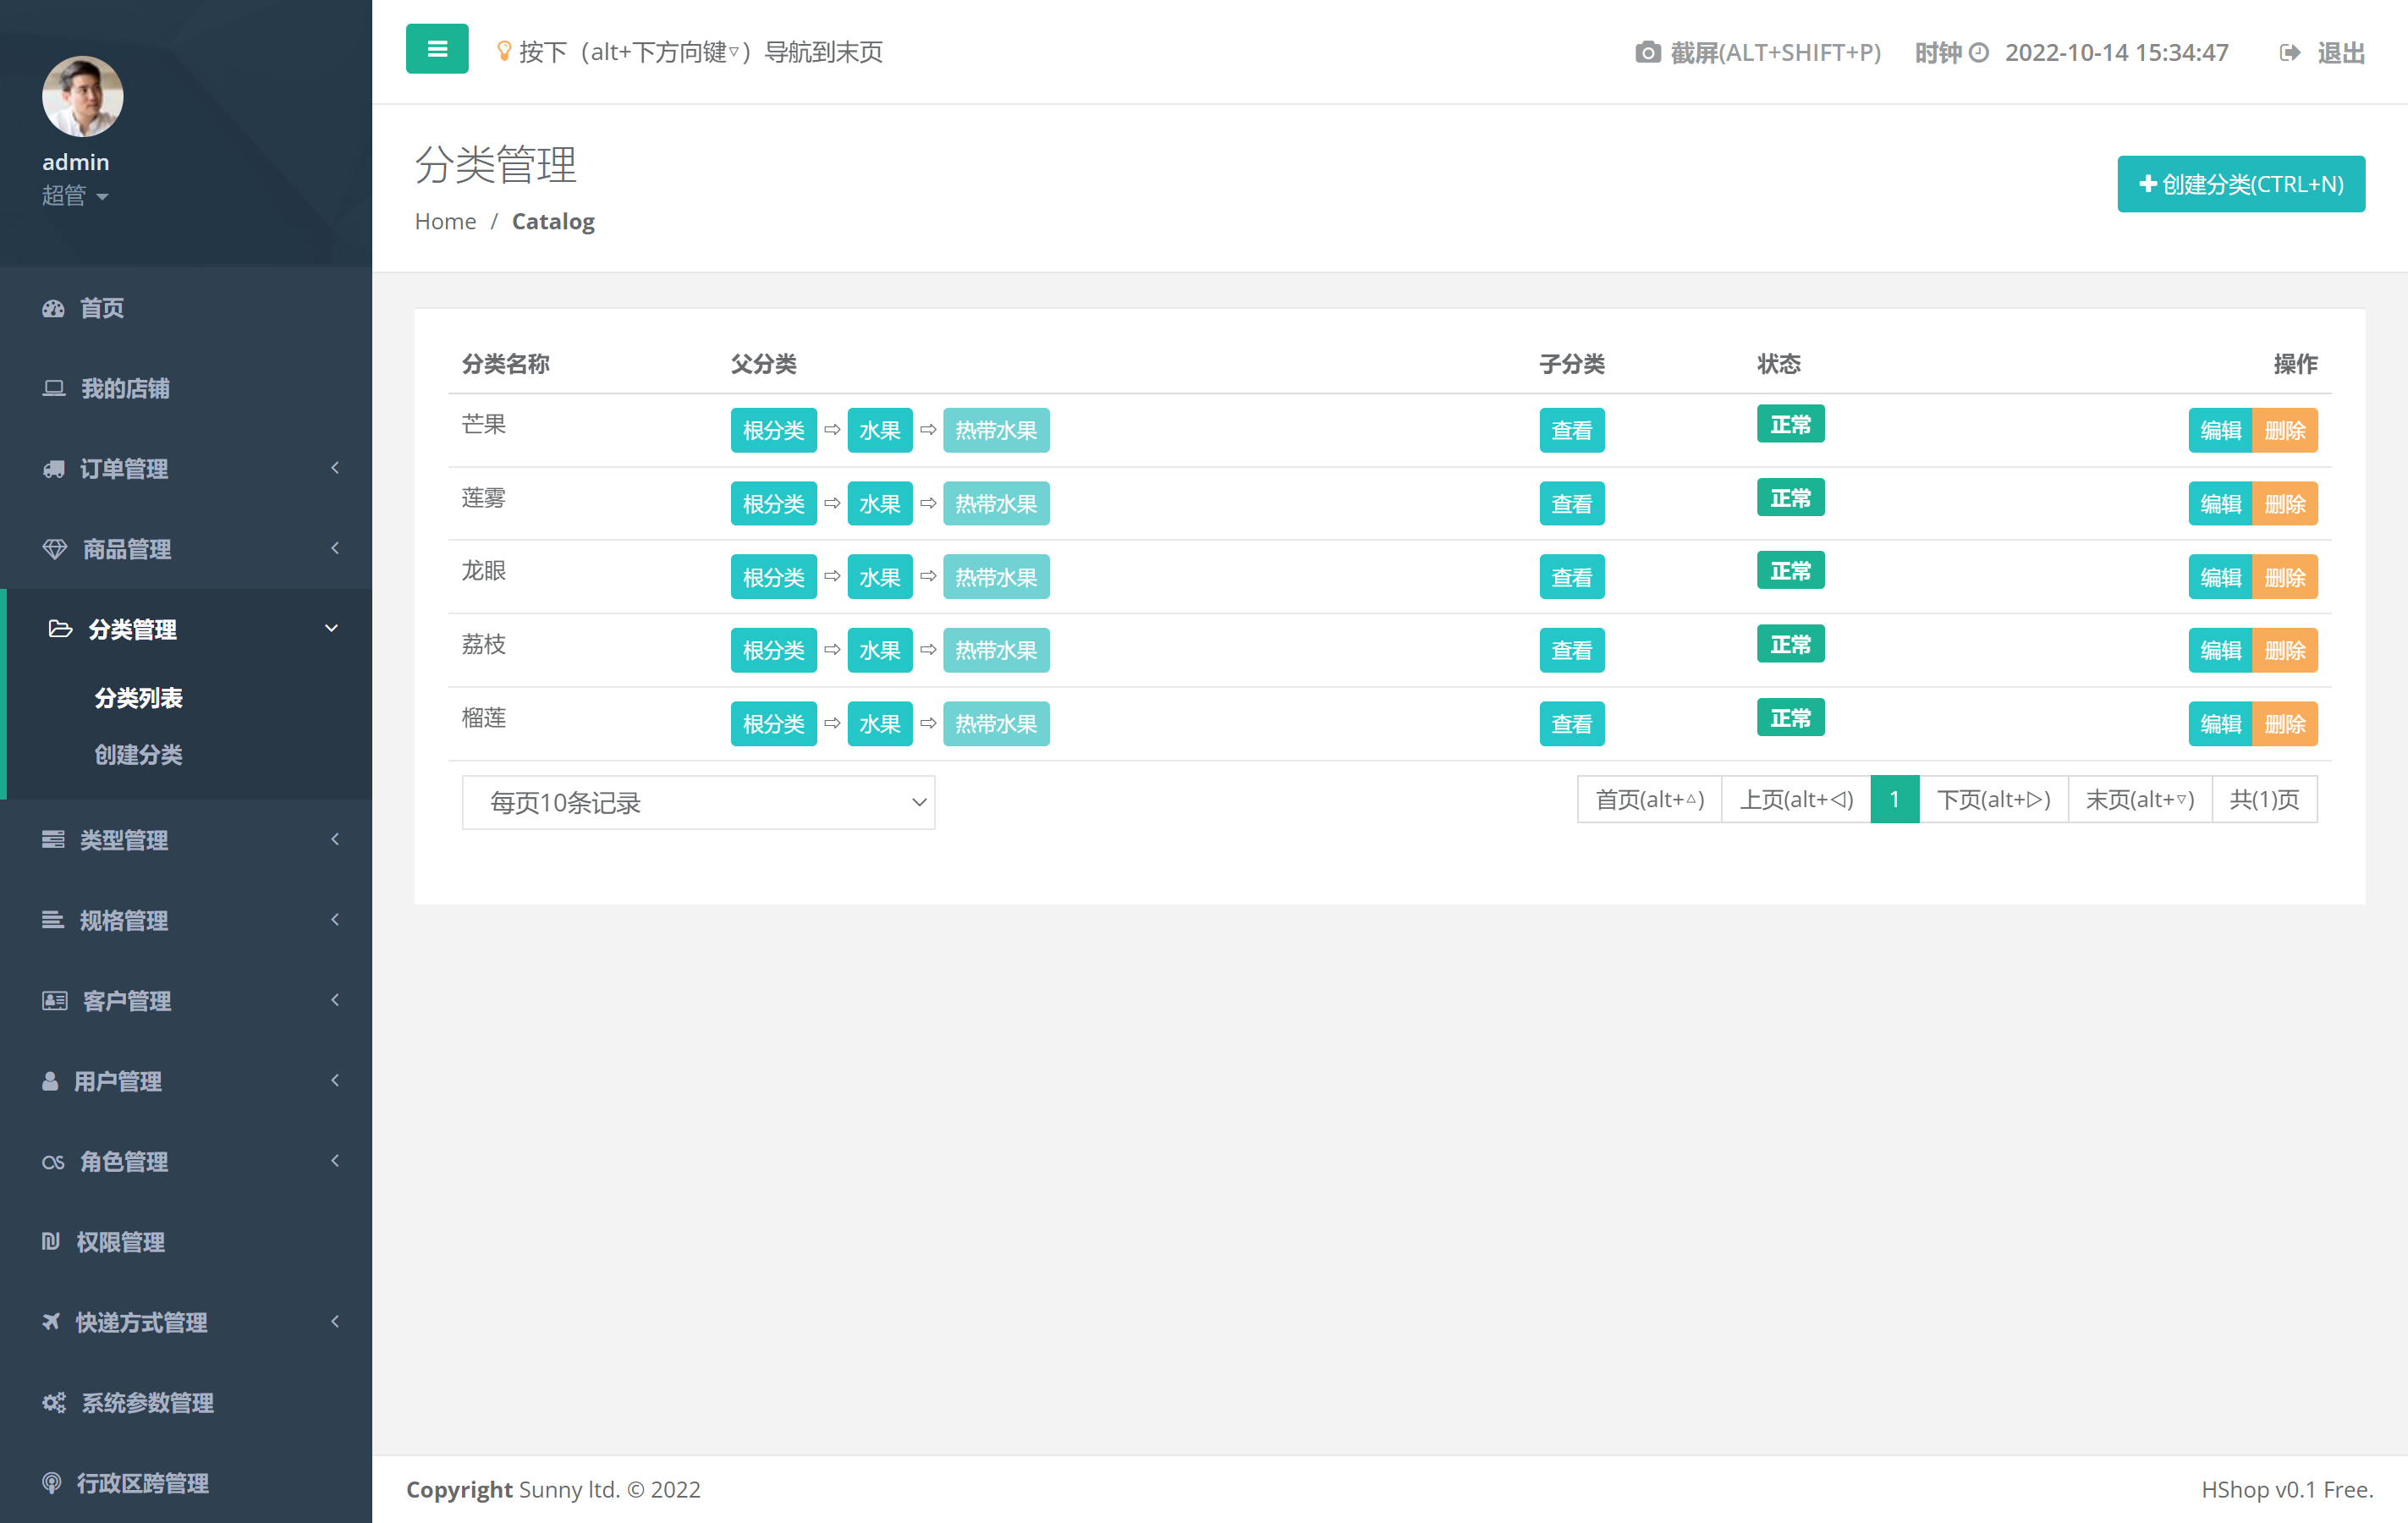
Task: Go to the Home breadcrumb link
Action: pyautogui.click(x=445, y=221)
